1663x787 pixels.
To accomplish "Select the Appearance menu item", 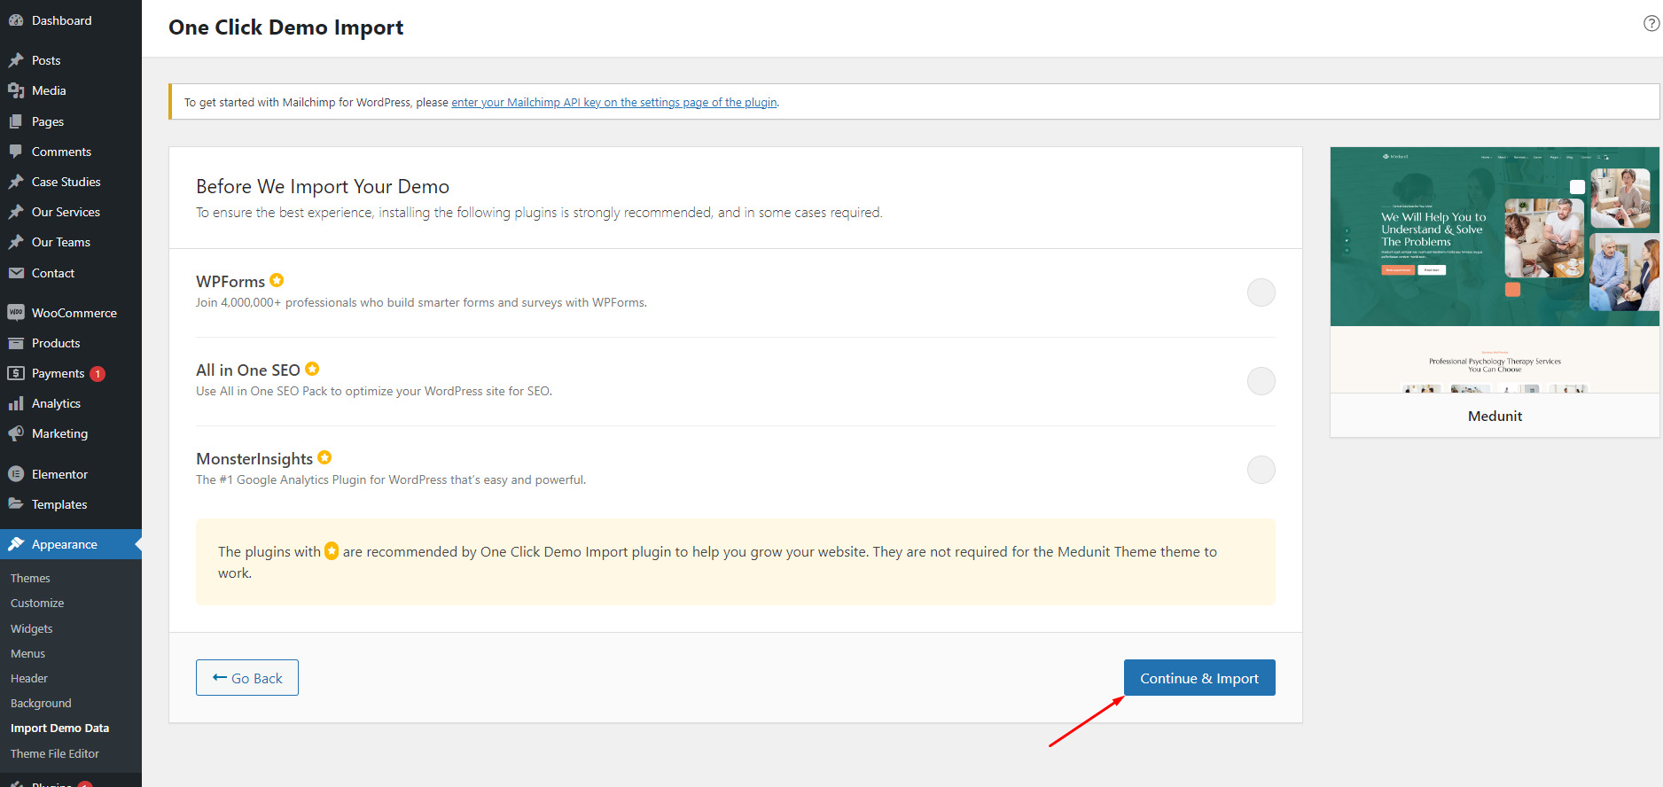I will 71,544.
